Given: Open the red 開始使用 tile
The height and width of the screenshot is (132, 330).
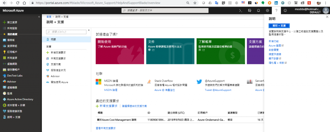Looking at the screenshot, I should [120, 51].
